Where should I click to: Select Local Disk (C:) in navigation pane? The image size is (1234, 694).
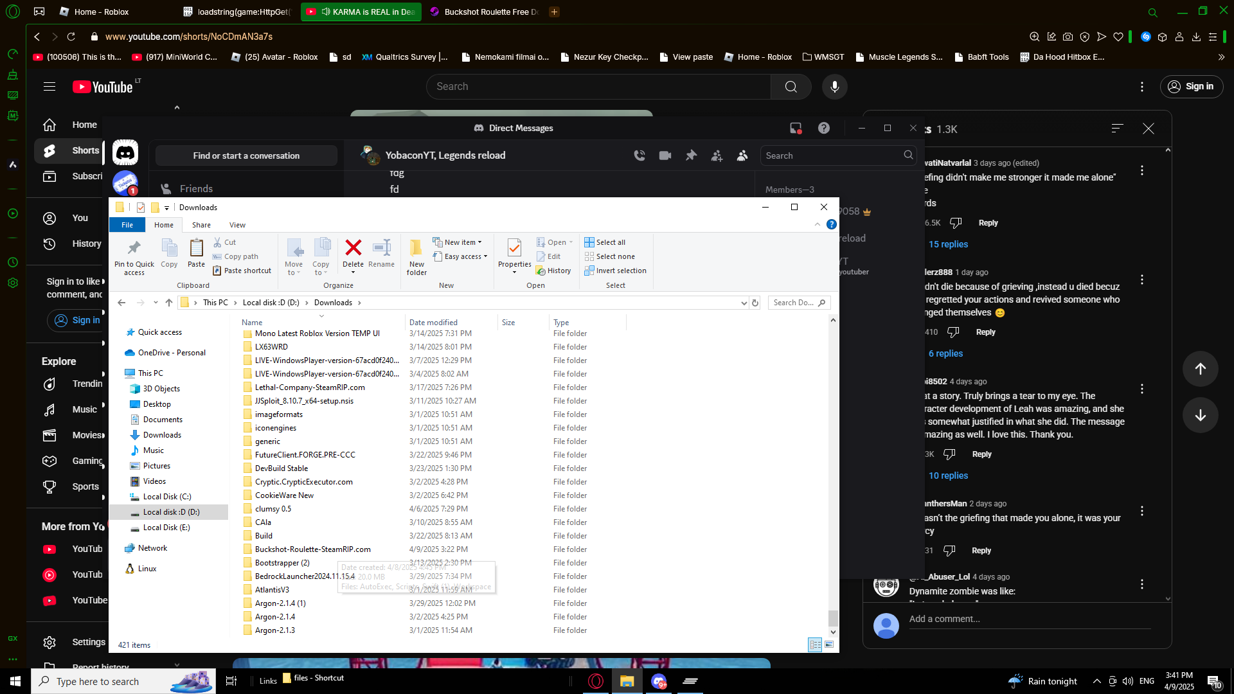pyautogui.click(x=167, y=497)
